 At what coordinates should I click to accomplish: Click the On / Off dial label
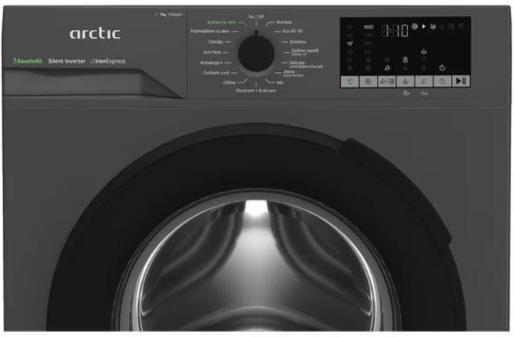click(256, 16)
